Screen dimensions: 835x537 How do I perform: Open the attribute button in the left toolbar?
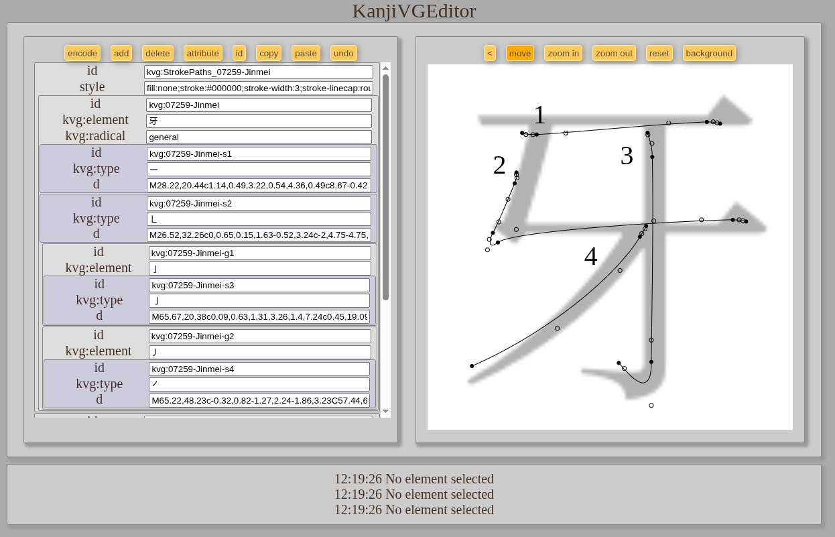[x=203, y=53]
